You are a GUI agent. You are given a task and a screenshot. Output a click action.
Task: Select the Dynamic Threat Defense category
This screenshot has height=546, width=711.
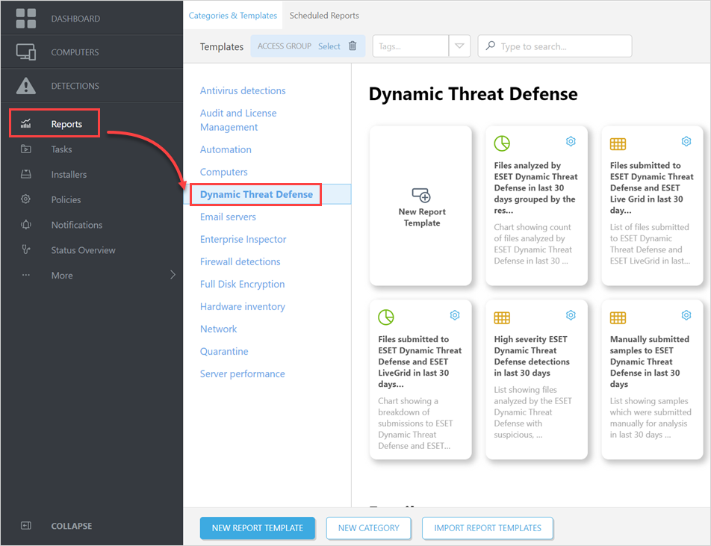click(x=256, y=194)
